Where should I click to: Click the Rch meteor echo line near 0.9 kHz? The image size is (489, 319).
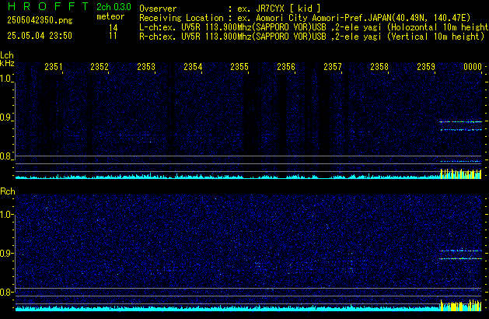tap(460, 251)
